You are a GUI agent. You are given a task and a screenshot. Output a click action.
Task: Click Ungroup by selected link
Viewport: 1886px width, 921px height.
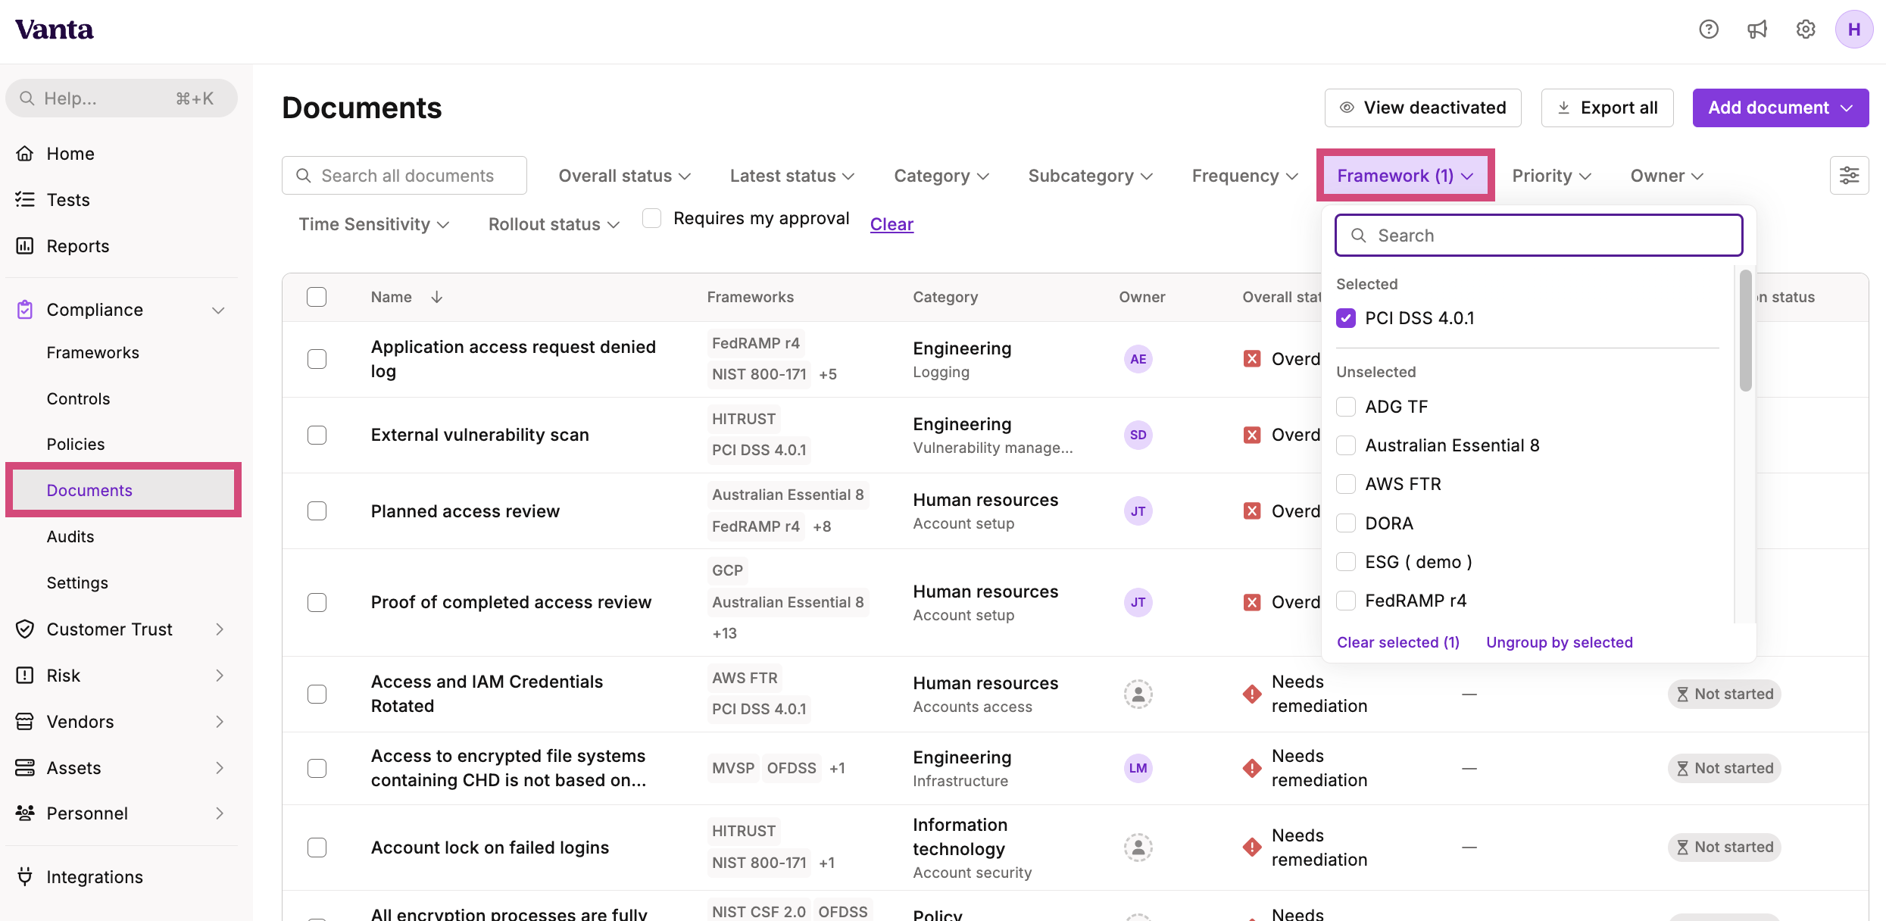[x=1559, y=642]
